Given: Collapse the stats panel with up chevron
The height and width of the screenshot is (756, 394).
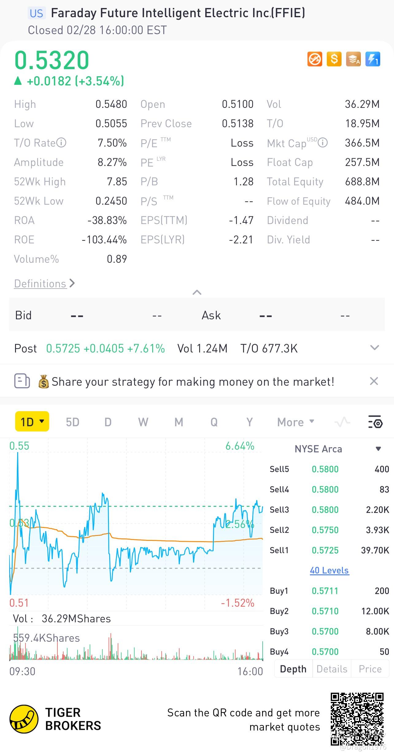Looking at the screenshot, I should (x=197, y=292).
